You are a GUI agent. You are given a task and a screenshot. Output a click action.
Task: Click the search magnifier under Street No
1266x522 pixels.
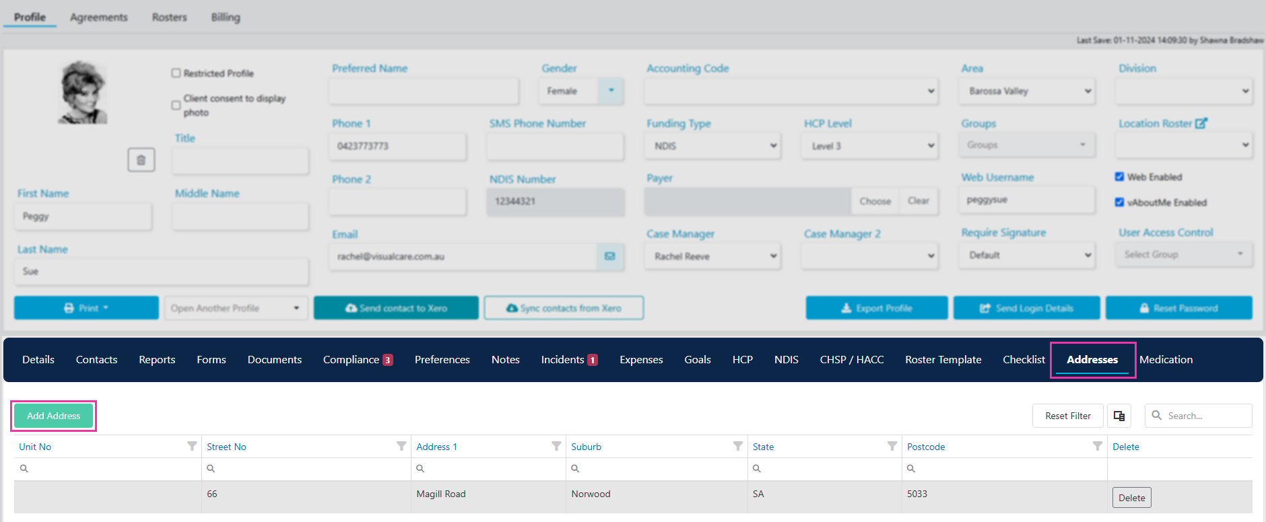[211, 468]
